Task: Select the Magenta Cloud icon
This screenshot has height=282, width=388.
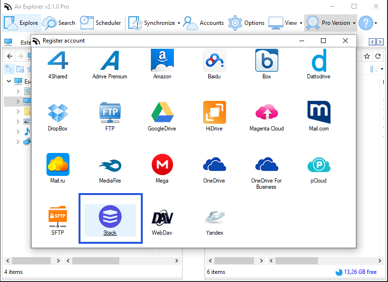Action: [x=266, y=113]
